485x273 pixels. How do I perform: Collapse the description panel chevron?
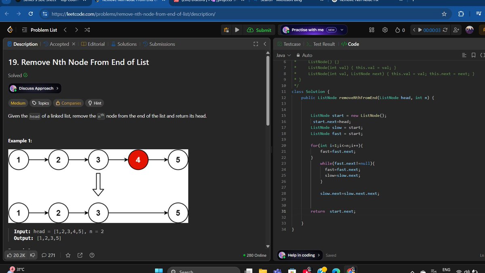(x=265, y=44)
